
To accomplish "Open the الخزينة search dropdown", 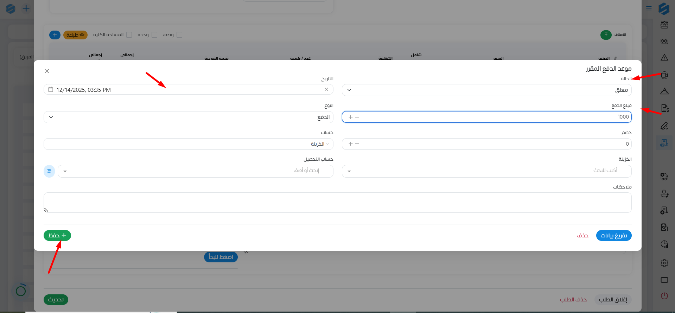I will 486,171.
